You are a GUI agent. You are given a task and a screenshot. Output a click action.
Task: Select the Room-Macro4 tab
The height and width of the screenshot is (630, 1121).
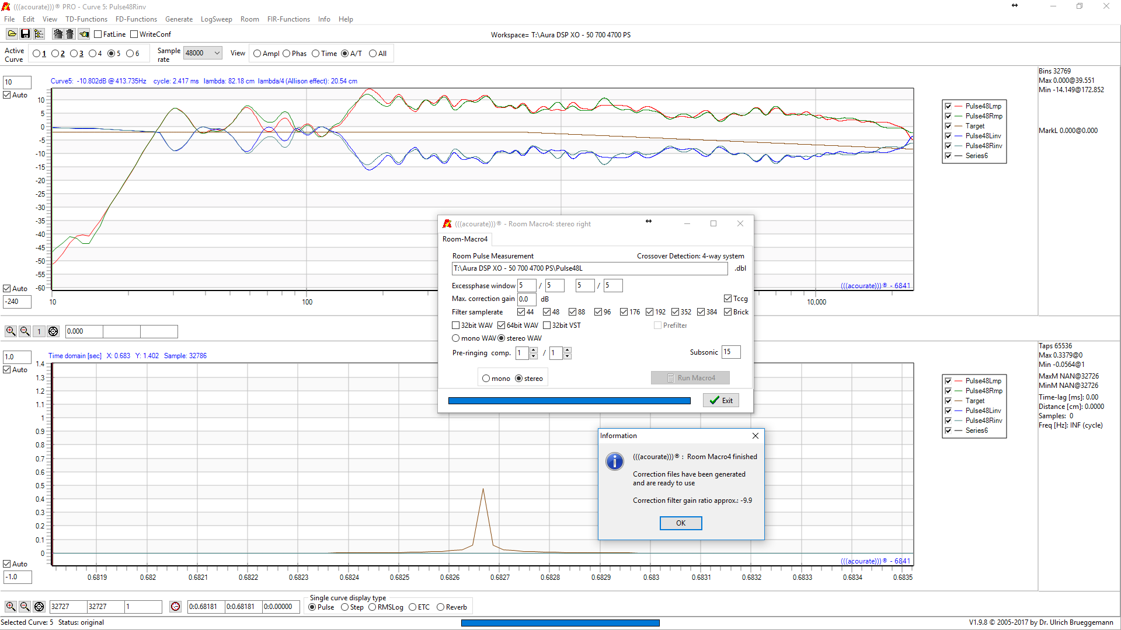[465, 239]
